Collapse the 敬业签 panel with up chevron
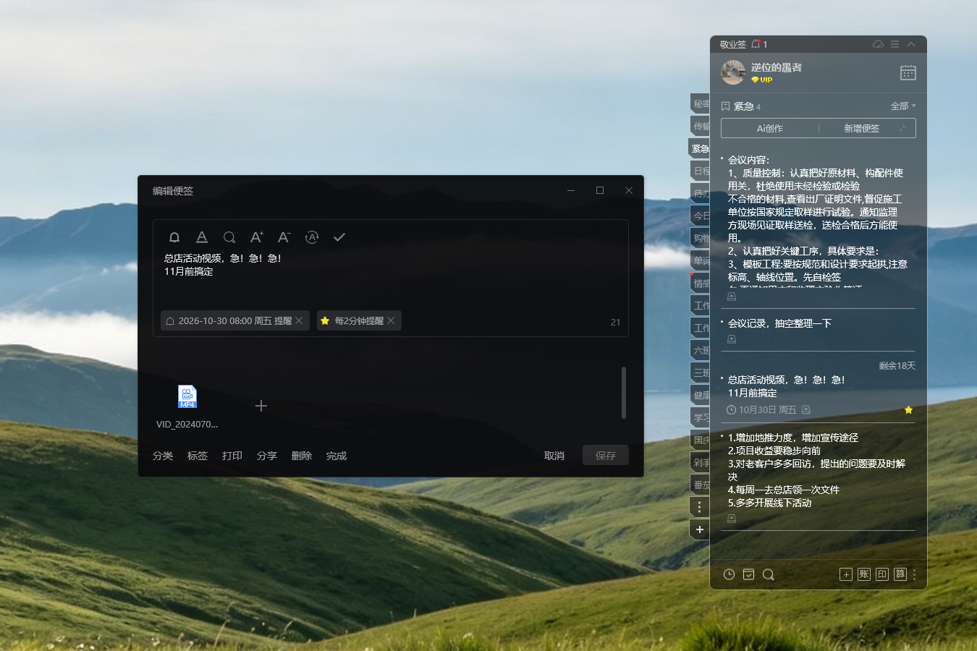977x651 pixels. coord(912,44)
